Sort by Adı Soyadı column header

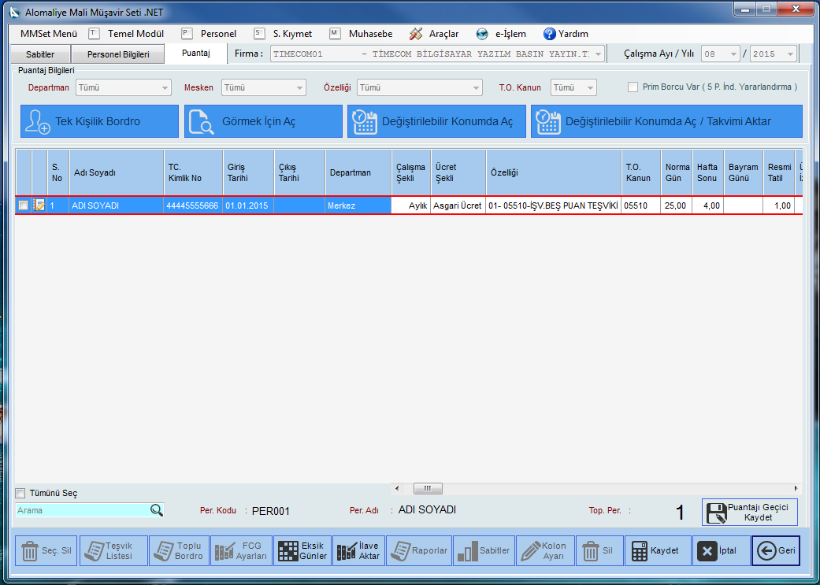[116, 172]
